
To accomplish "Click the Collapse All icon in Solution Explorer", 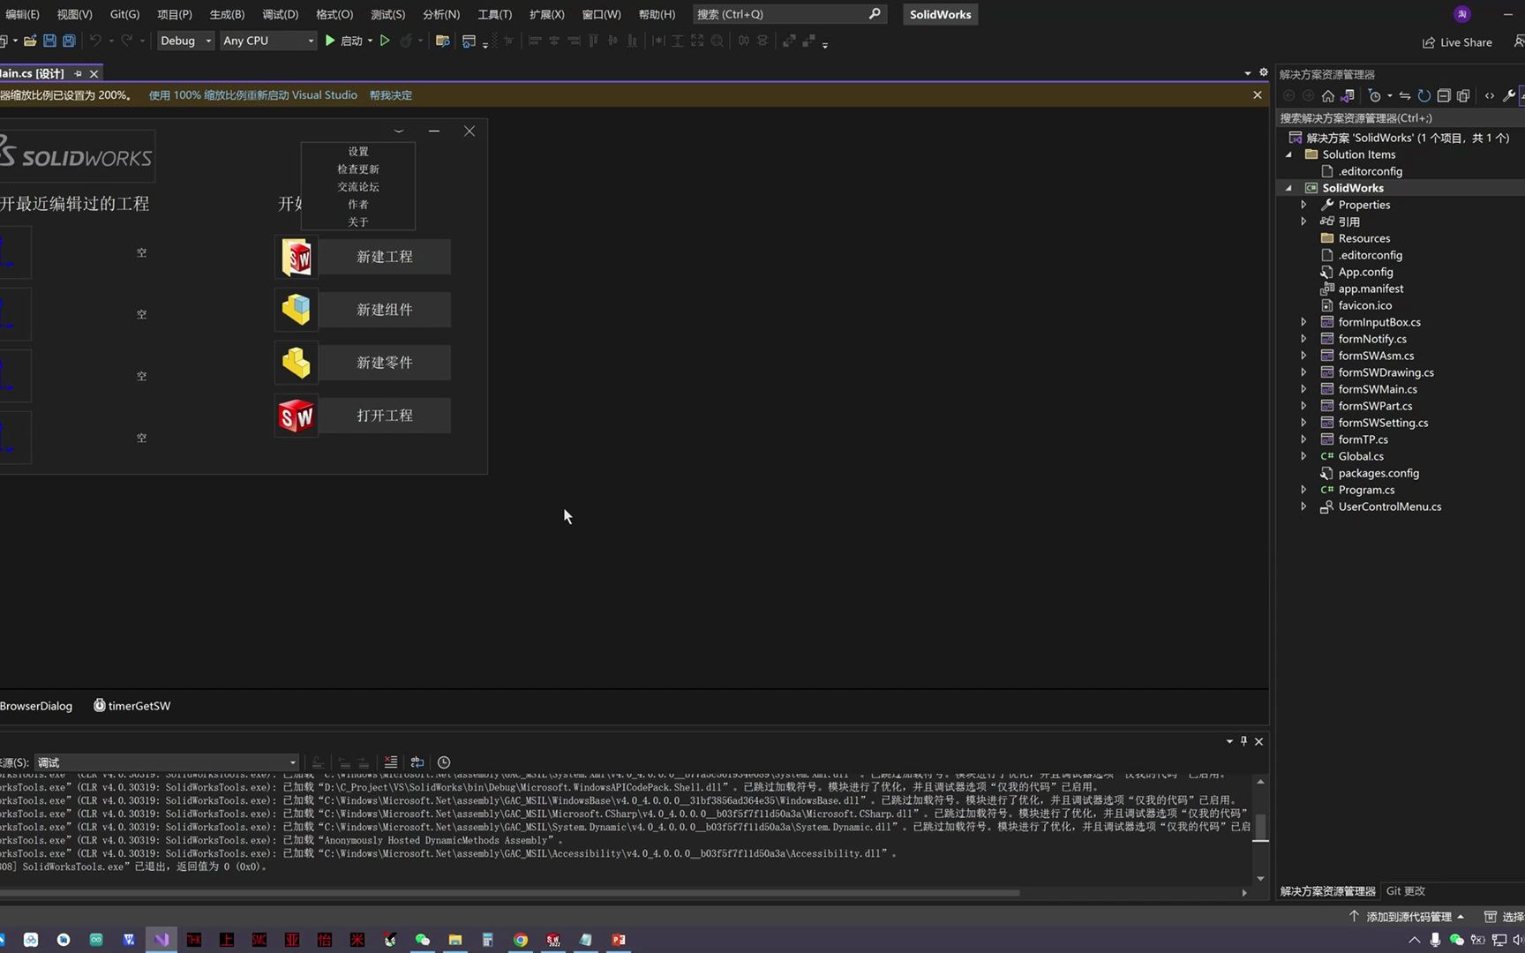I will point(1444,95).
